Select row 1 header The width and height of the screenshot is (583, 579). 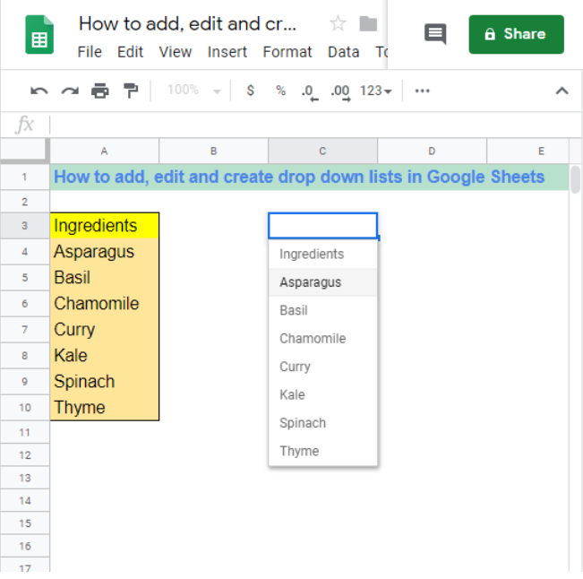(x=24, y=177)
